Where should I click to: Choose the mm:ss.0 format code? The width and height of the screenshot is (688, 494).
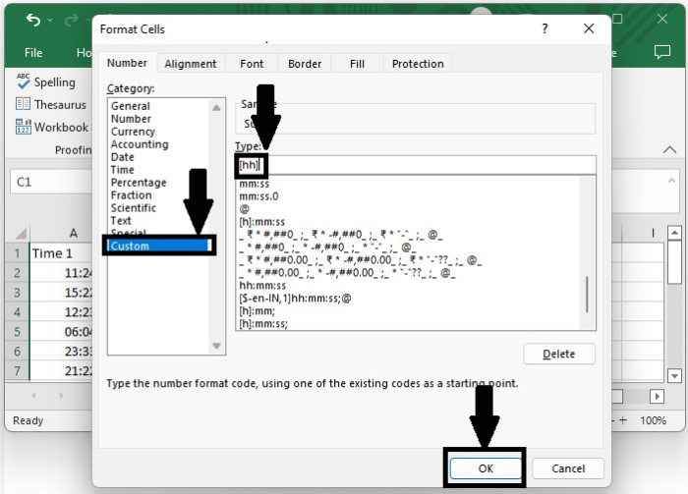(258, 196)
